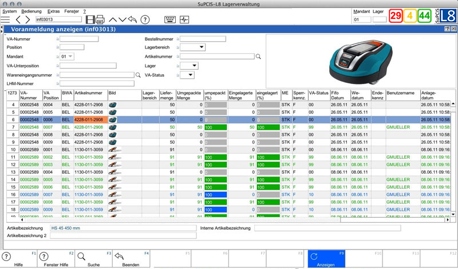The image size is (458, 269).
Task: Click the Suche F3 button
Action: (x=93, y=259)
